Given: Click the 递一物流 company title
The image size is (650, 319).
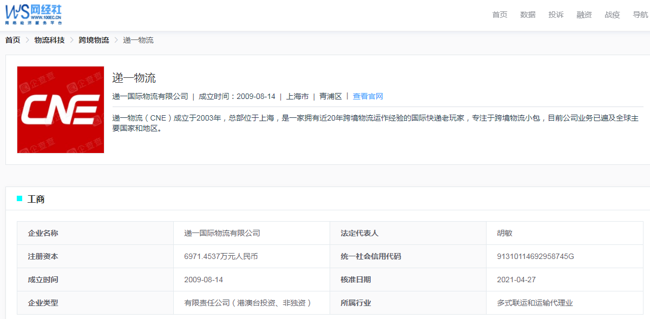Looking at the screenshot, I should click(x=134, y=78).
